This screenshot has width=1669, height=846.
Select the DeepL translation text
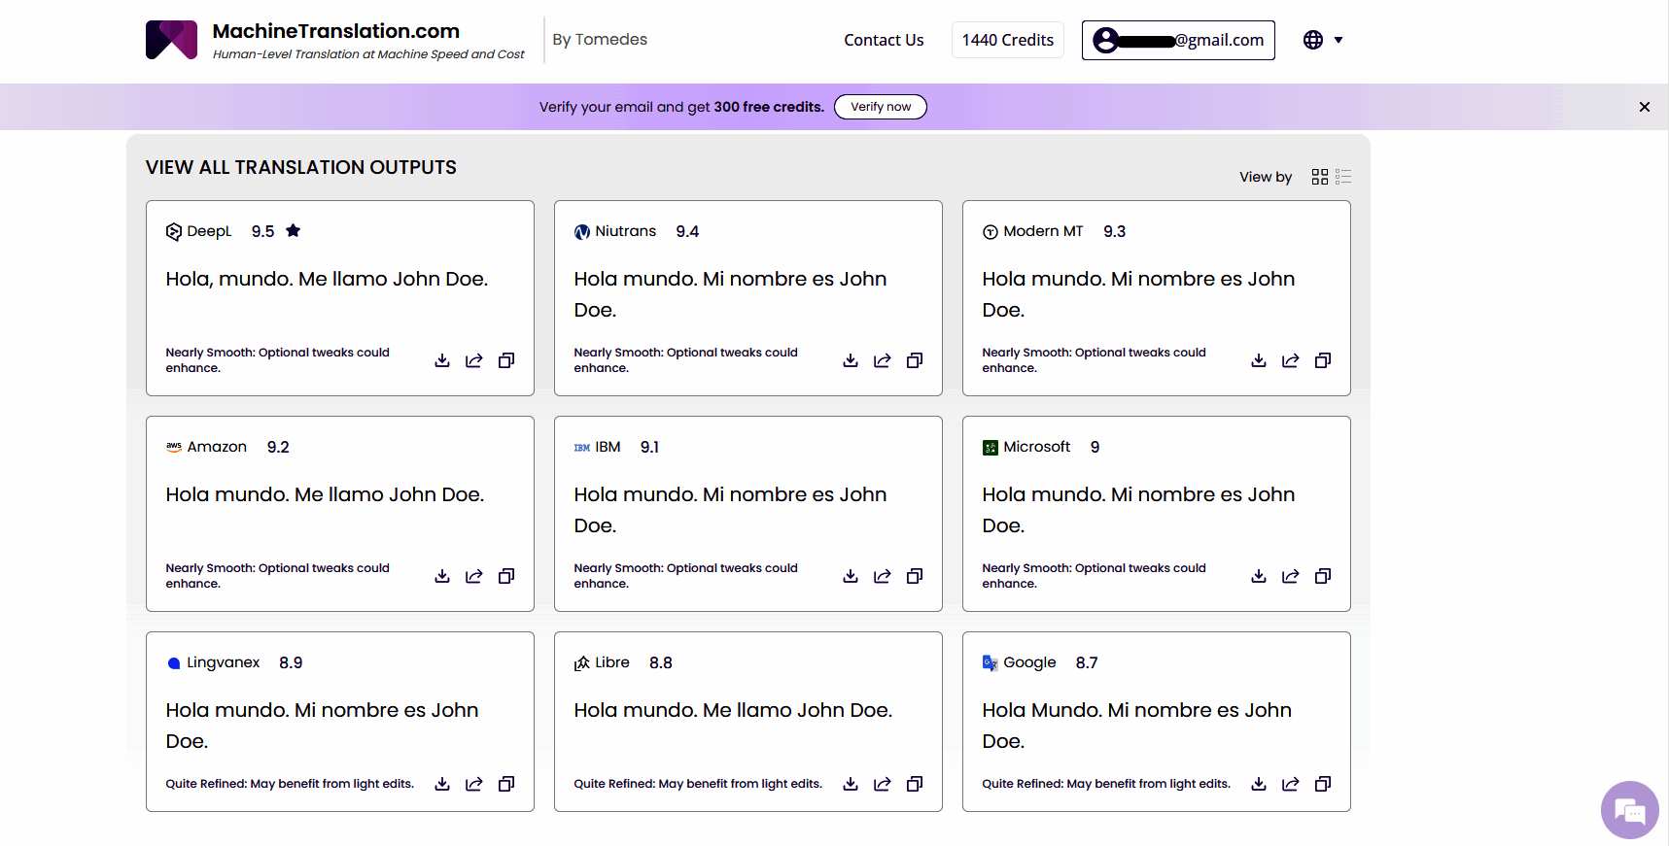(327, 279)
